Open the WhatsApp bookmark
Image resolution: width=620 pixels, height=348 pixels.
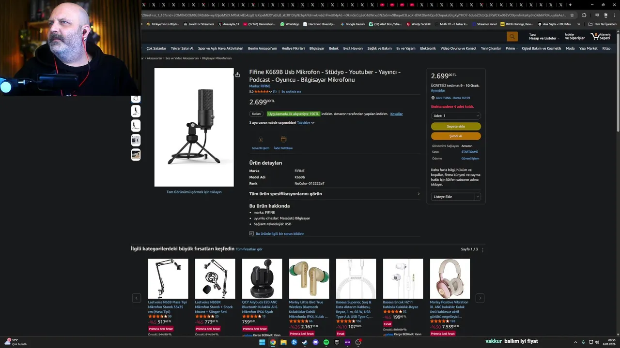pyautogui.click(x=289, y=24)
